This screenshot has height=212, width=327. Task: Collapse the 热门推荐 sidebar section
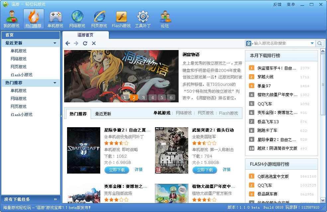55,83
